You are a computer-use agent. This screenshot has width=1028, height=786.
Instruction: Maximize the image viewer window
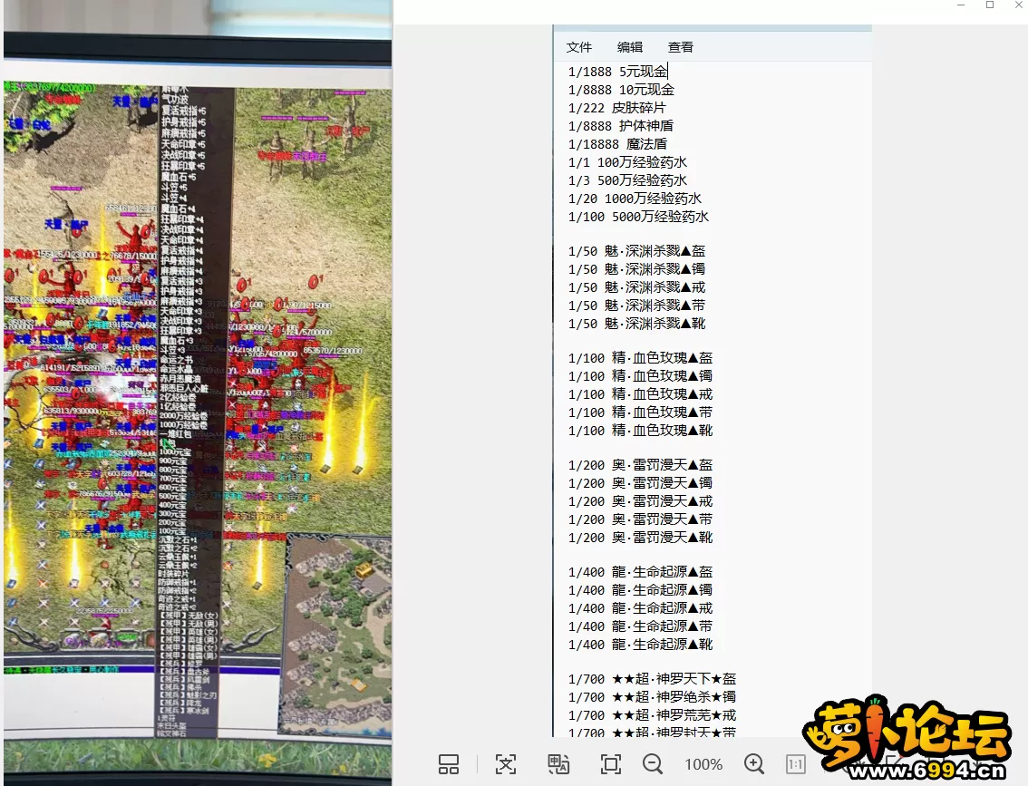coord(990,5)
